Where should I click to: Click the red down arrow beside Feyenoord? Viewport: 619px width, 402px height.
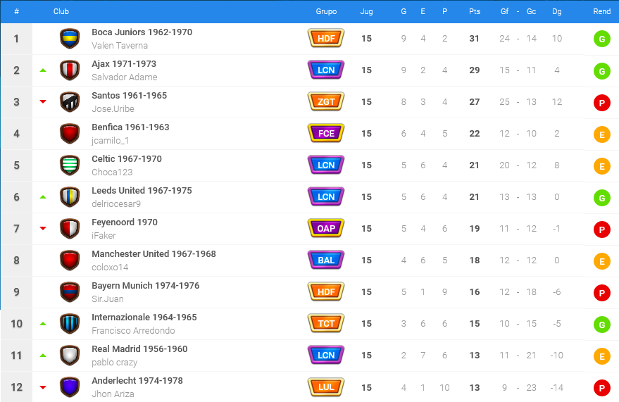(43, 228)
